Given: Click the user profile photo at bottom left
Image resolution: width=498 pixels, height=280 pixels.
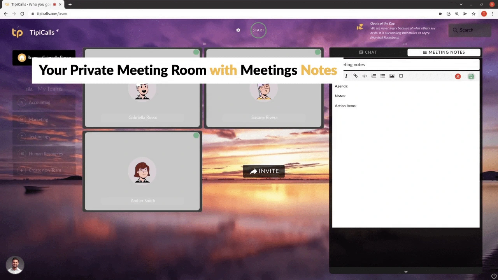Looking at the screenshot, I should click(15, 265).
